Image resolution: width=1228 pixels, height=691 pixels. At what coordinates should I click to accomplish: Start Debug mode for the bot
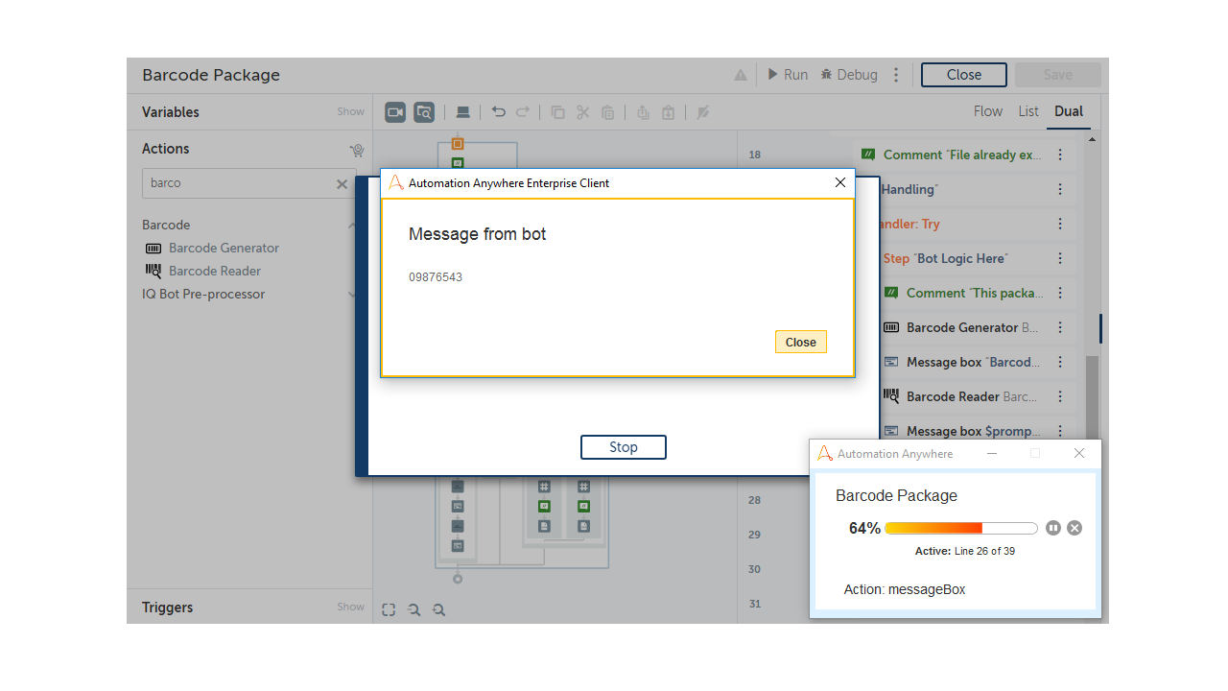tap(849, 75)
